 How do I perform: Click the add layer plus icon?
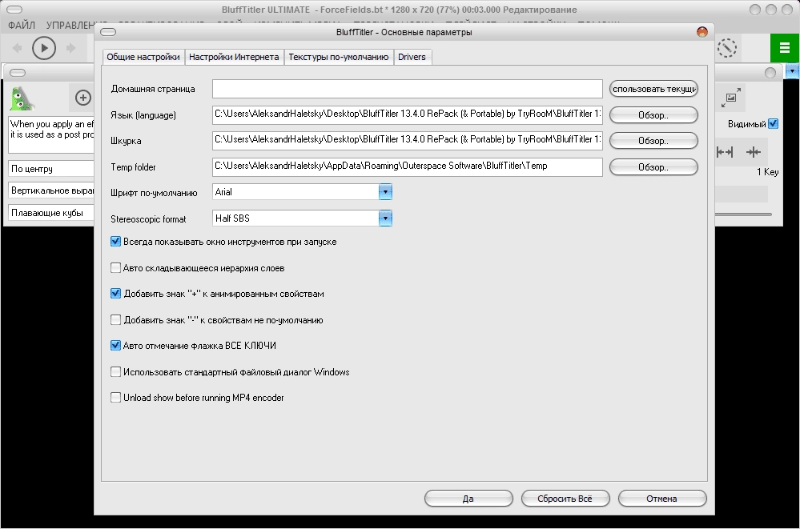[x=82, y=98]
